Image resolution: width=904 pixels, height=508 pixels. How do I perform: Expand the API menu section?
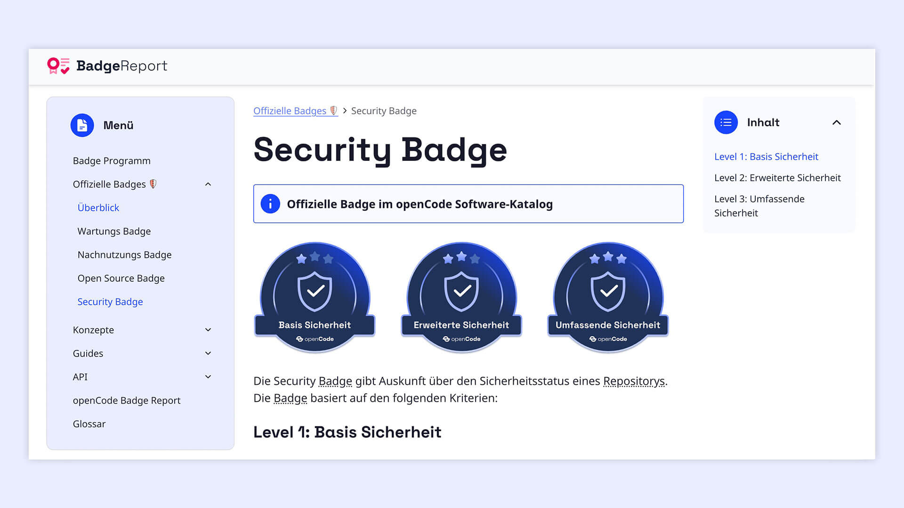click(x=208, y=377)
